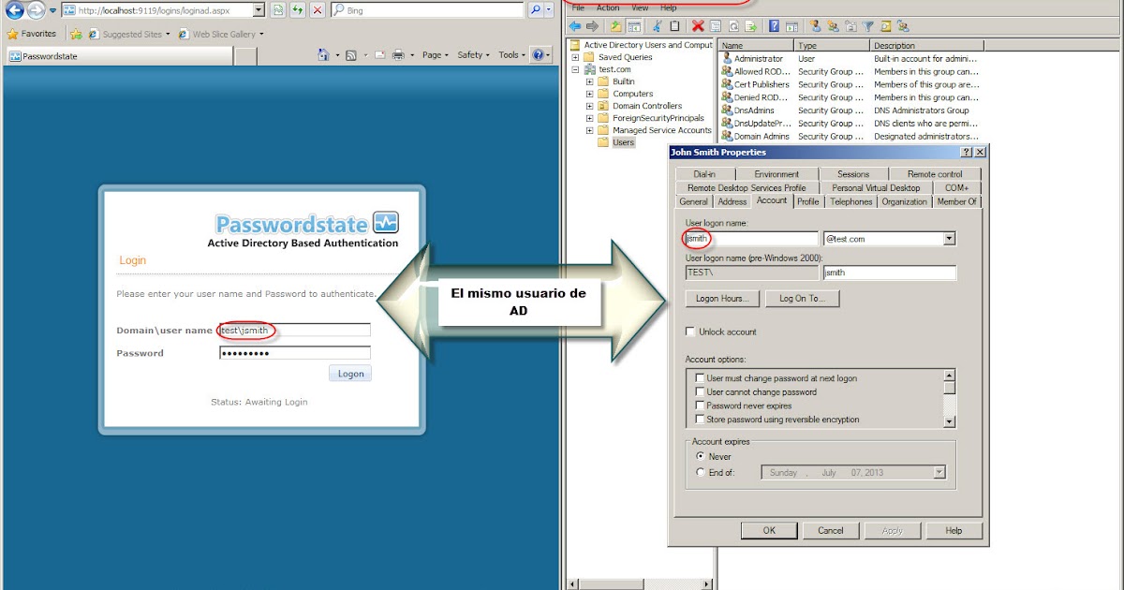1124x590 pixels.
Task: Open the ADUC Help toolbar icon
Action: (775, 25)
